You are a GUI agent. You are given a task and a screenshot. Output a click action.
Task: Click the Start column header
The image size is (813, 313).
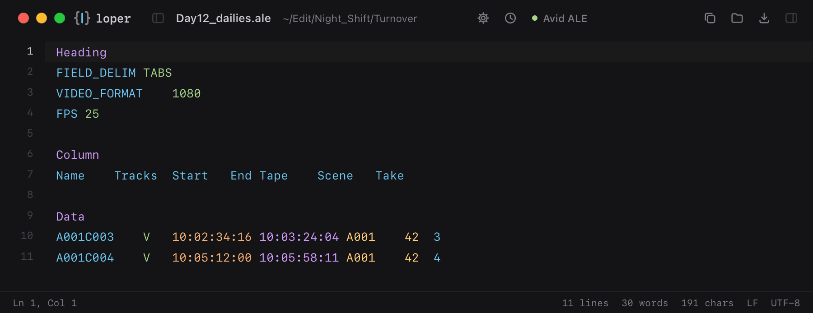coord(190,175)
